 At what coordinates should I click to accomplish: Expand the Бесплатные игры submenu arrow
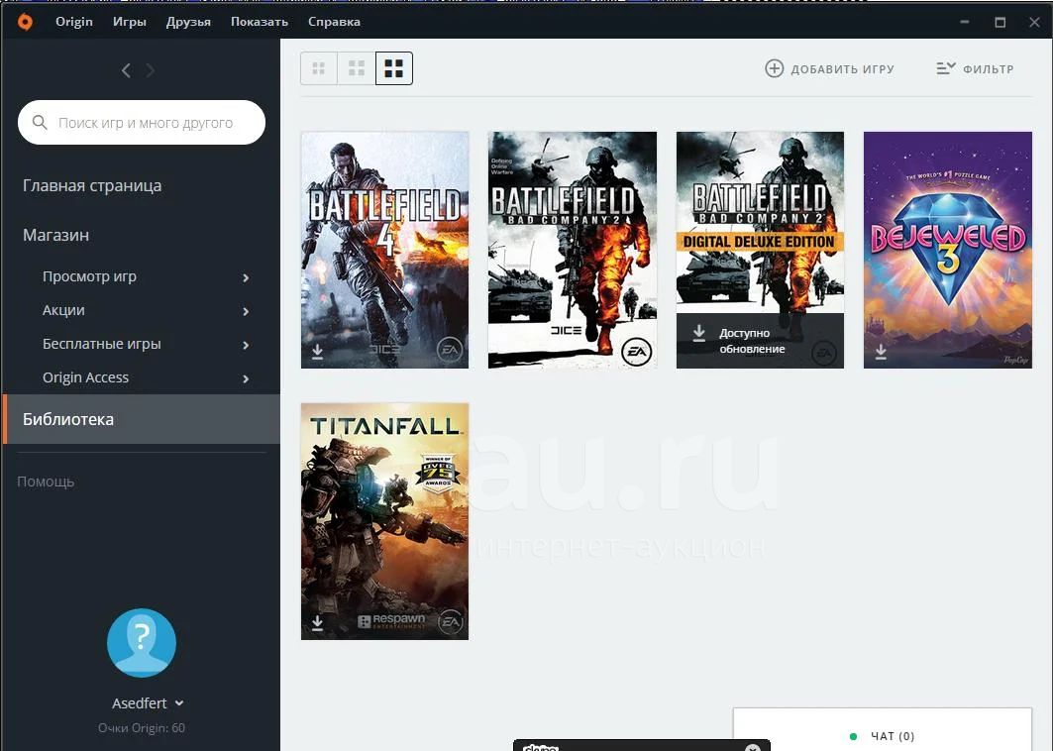(246, 345)
